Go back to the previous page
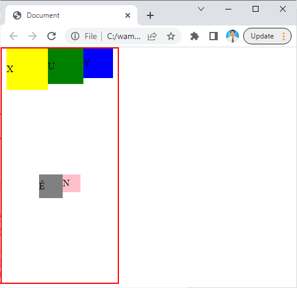Image resolution: width=297 pixels, height=288 pixels. click(14, 36)
